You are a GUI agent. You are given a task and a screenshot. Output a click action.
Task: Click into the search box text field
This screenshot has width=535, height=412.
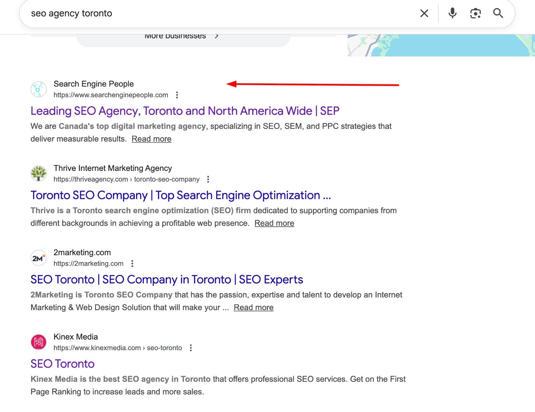(217, 13)
